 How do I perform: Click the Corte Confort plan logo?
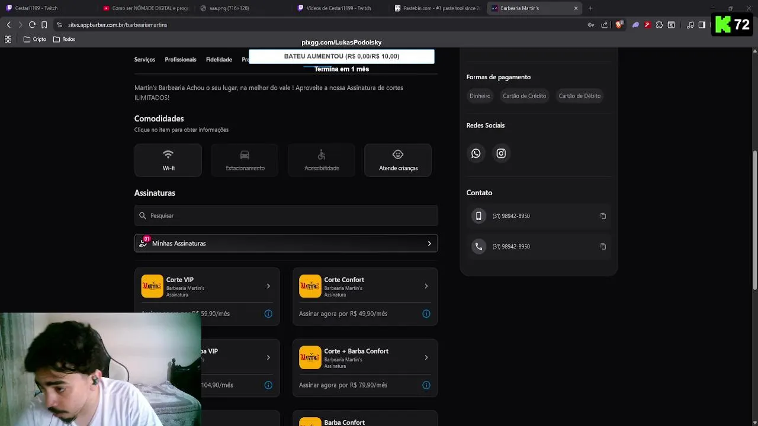(310, 286)
